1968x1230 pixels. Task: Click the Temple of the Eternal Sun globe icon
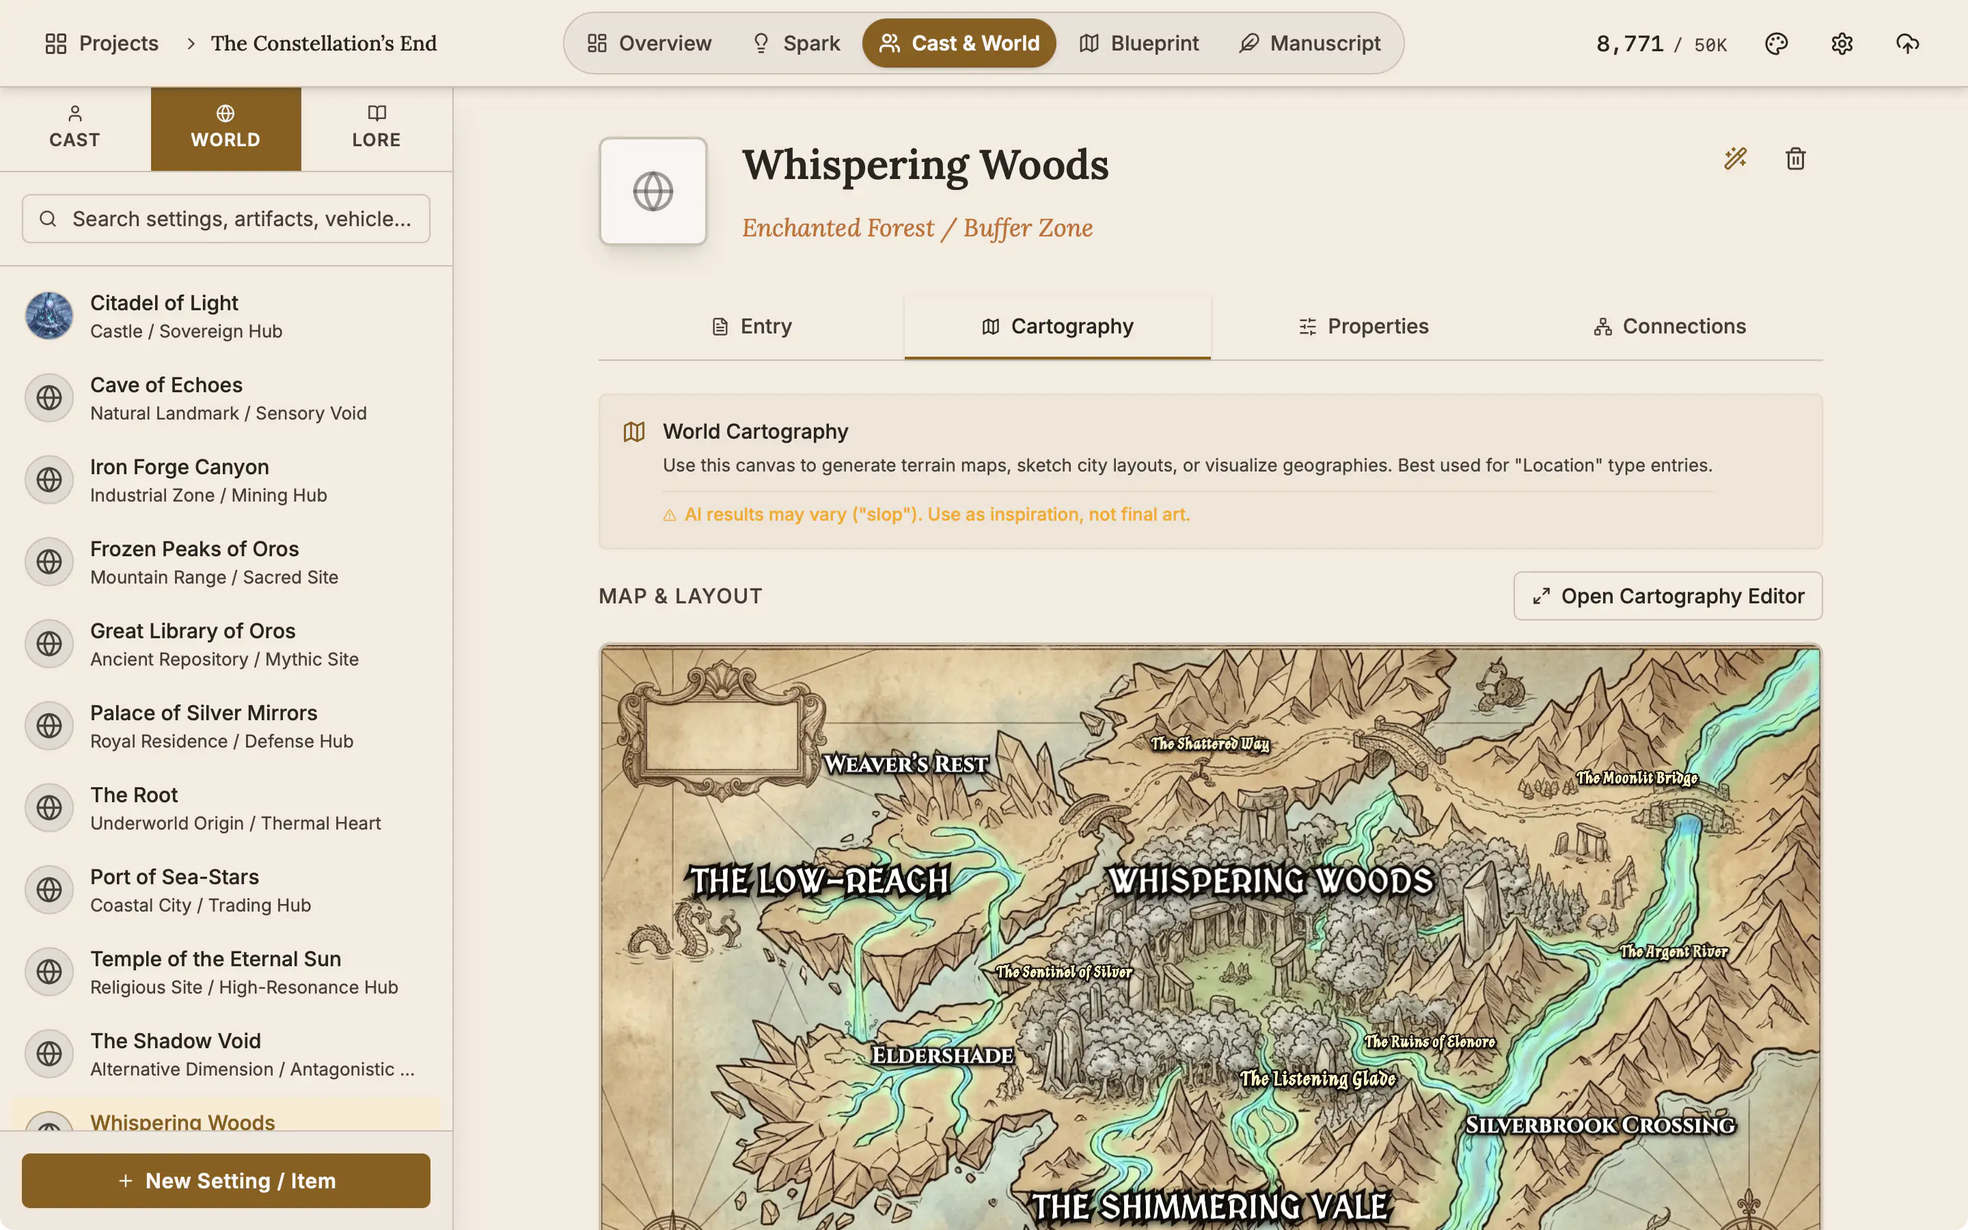click(x=49, y=972)
